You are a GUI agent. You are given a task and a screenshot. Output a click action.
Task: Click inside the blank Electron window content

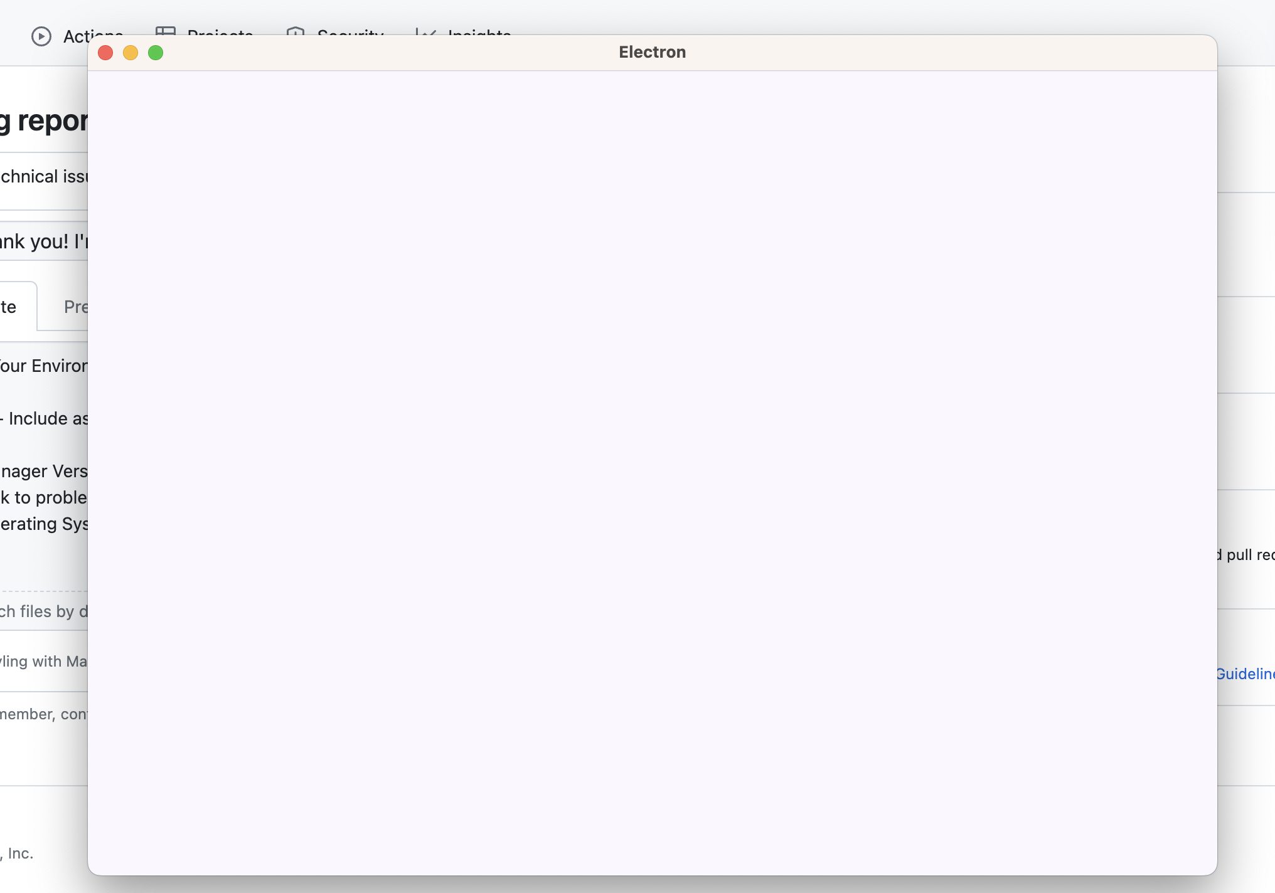(x=653, y=470)
